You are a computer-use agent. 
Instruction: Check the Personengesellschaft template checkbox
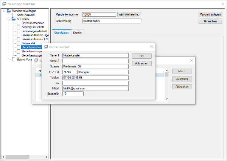[19, 31]
